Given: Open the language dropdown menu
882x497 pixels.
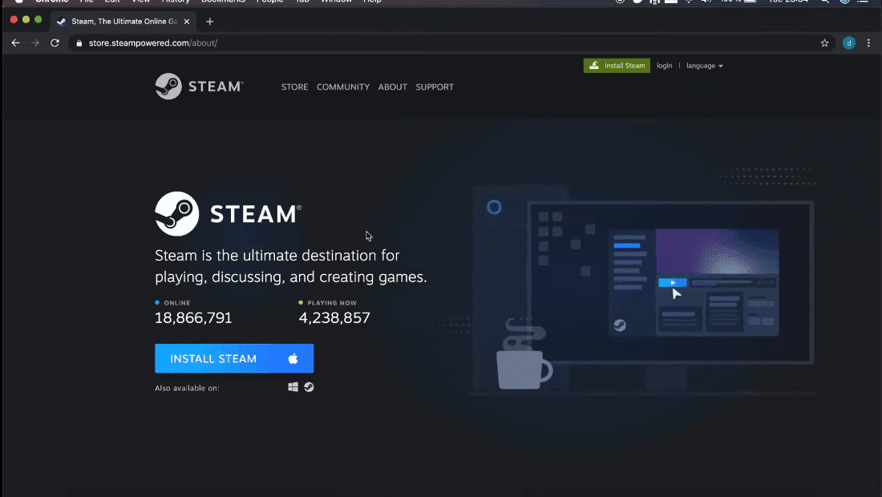Looking at the screenshot, I should tap(704, 65).
